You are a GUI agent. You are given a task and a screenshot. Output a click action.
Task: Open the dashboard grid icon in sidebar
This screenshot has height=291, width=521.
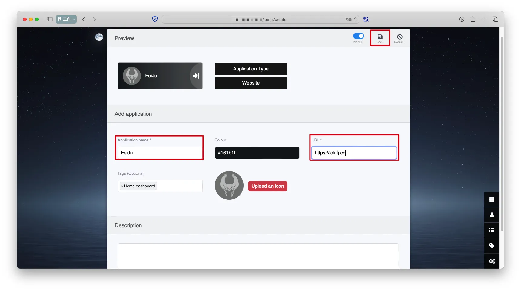tap(492, 199)
